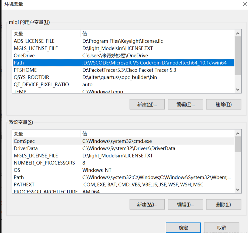Select the OneDrive user variable row

tap(24, 56)
